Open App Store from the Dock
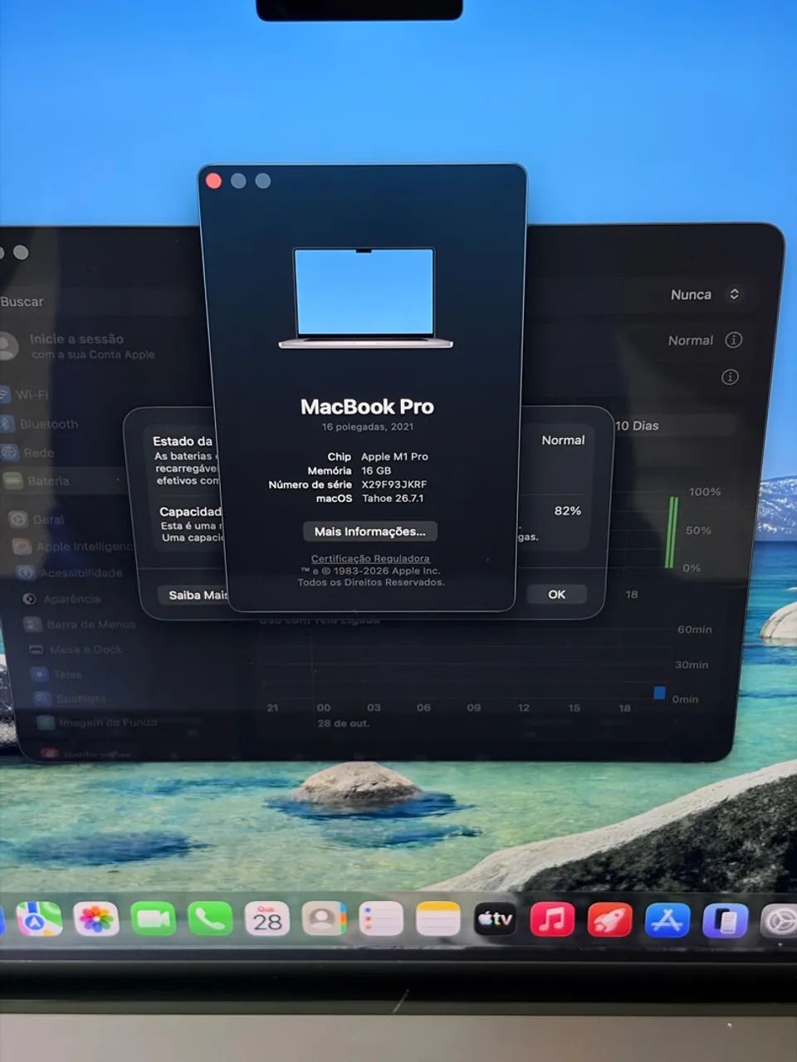This screenshot has width=797, height=1062. coord(667,921)
